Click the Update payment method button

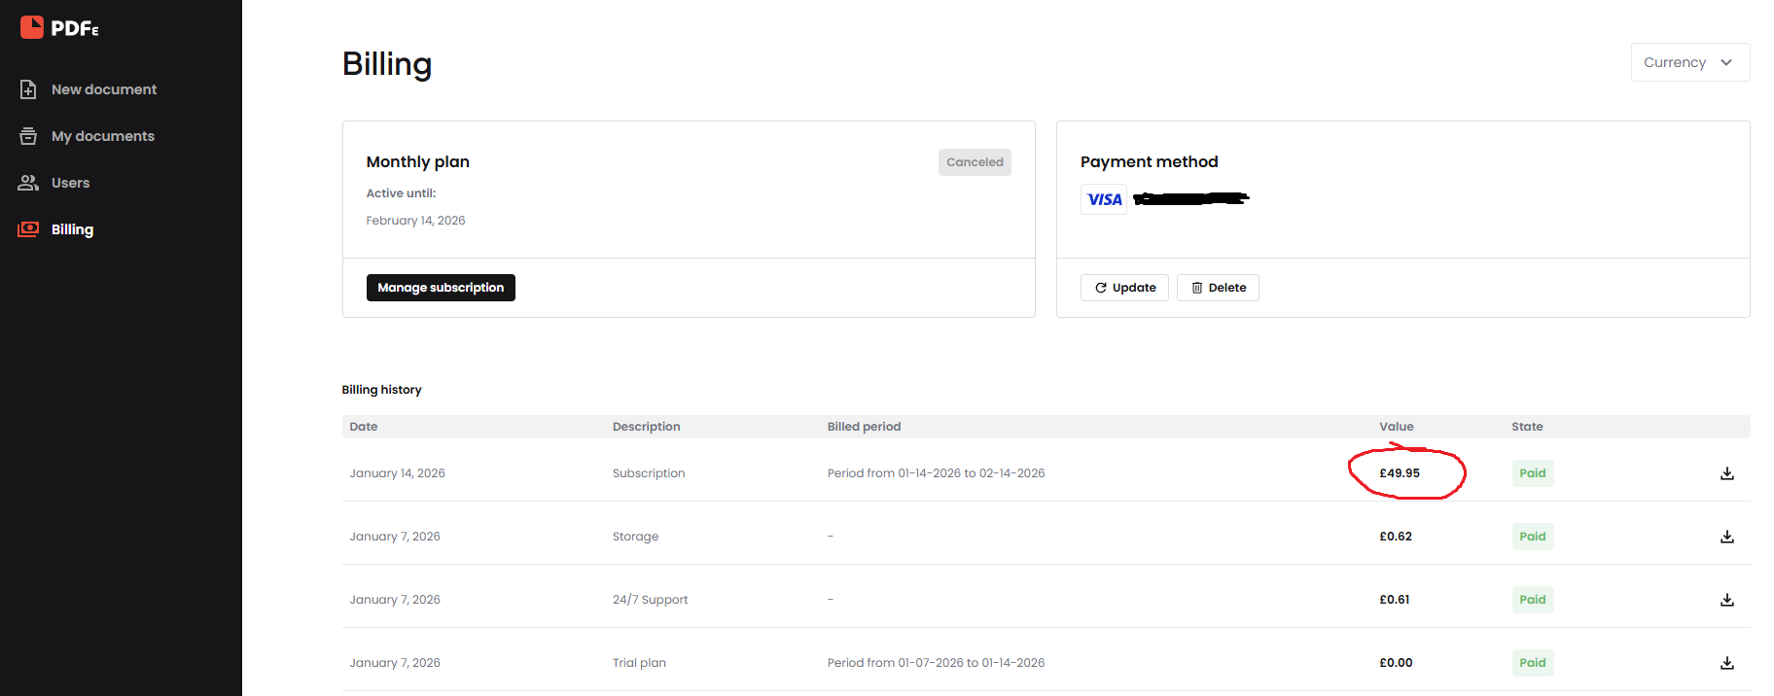1124,288
